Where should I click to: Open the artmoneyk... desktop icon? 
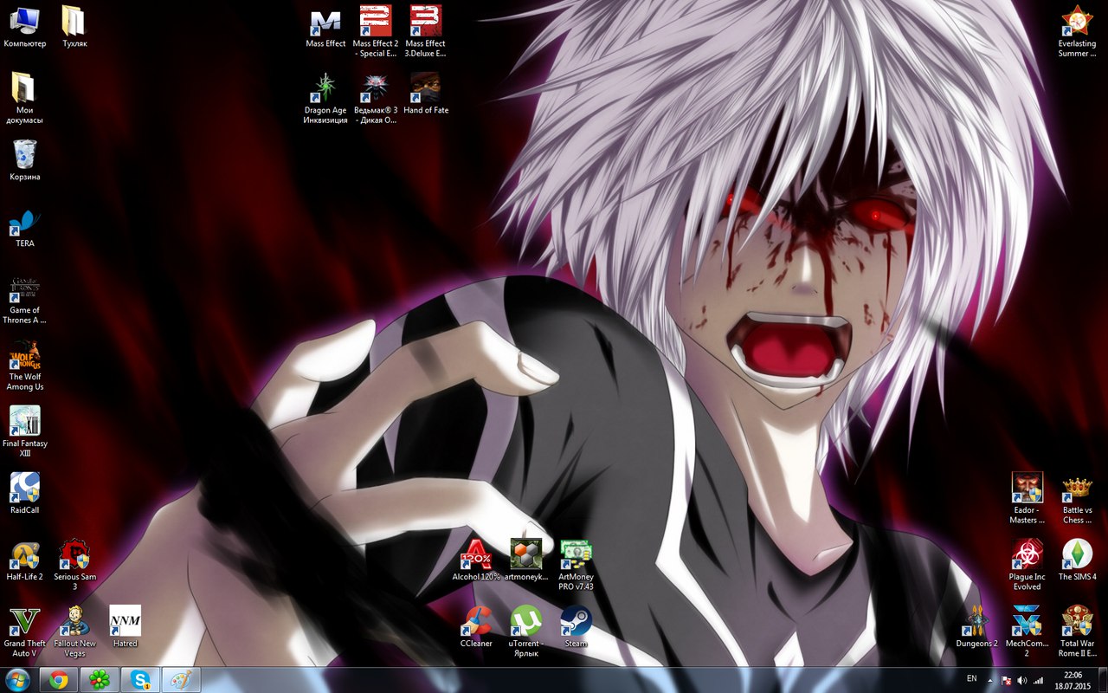(x=526, y=560)
